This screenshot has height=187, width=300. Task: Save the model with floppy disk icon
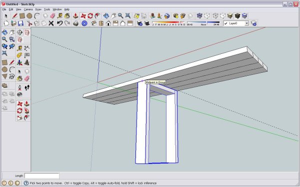click(20, 23)
